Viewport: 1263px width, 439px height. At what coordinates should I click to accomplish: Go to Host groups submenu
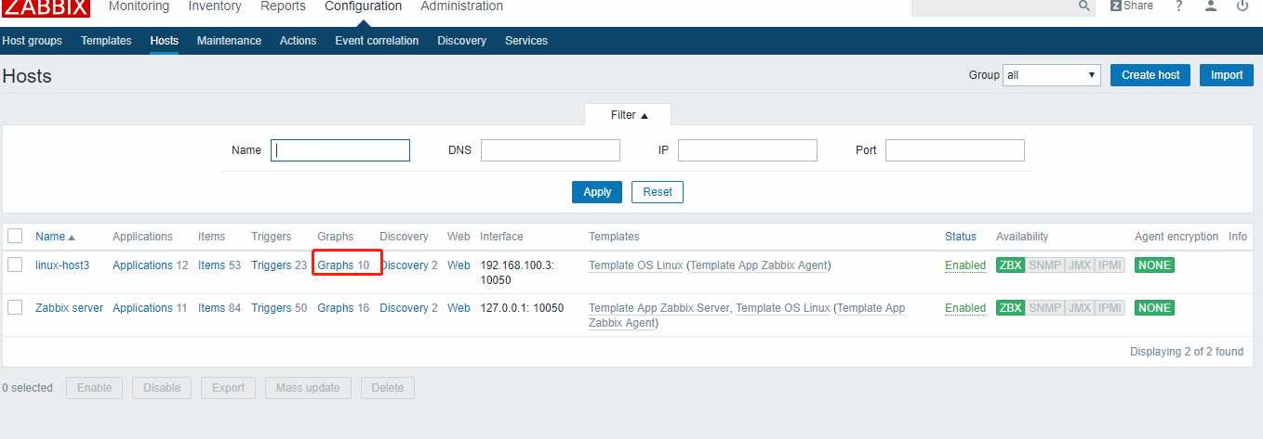point(33,41)
